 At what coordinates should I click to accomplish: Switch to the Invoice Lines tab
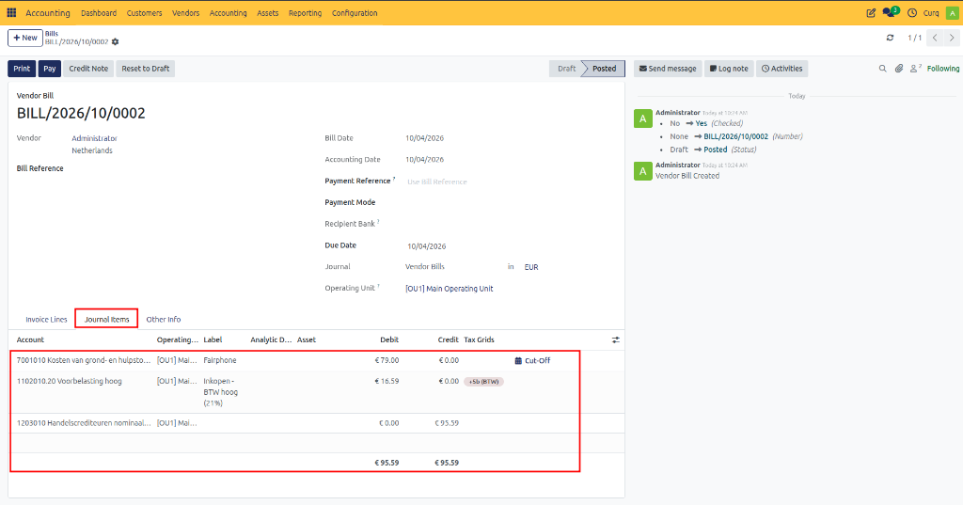[46, 320]
